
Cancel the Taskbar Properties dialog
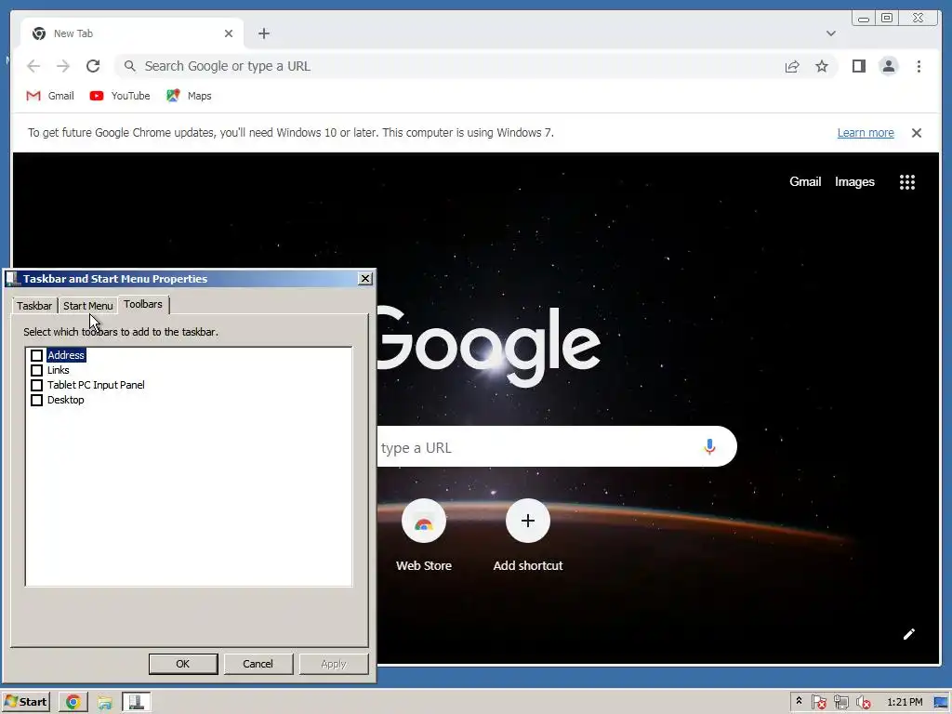point(258,664)
